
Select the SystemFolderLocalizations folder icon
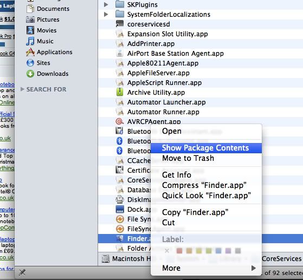click(120, 14)
